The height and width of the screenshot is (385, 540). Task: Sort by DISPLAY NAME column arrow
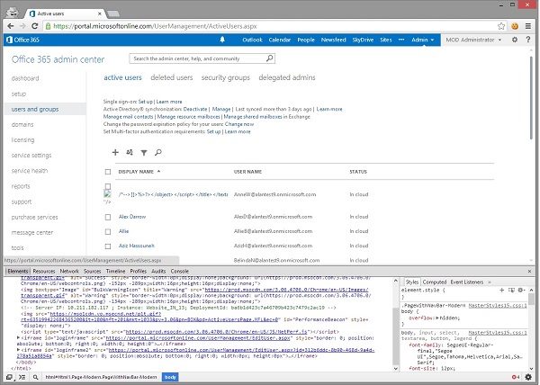click(158, 171)
